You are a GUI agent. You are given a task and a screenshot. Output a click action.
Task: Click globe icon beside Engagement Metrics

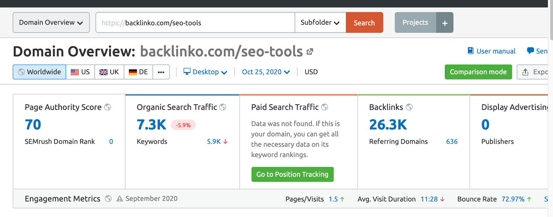[108, 199]
